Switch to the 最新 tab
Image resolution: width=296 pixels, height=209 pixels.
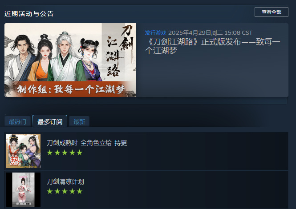pyautogui.click(x=79, y=121)
